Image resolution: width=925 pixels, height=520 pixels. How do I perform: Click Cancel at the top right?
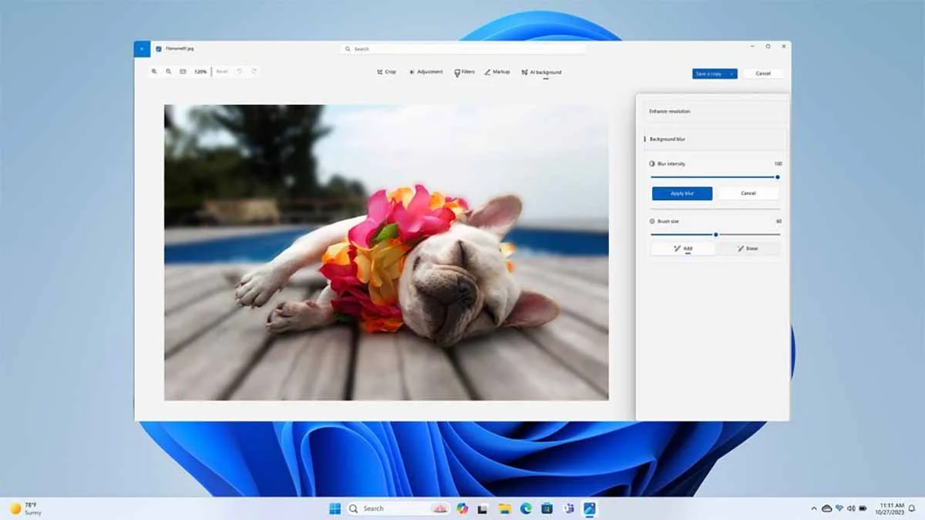763,74
